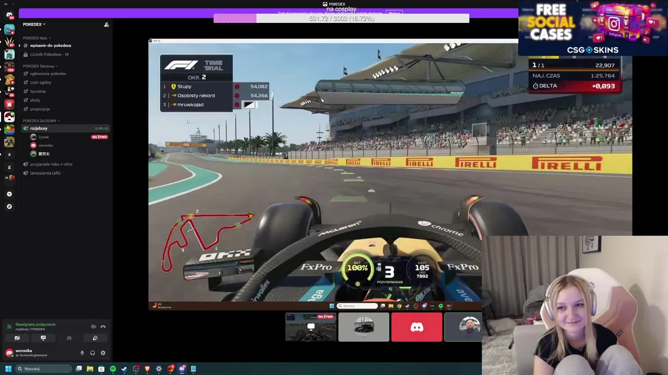The height and width of the screenshot is (375, 668).
Task: Open OBS Studio from the taskbar
Action: tap(136, 369)
